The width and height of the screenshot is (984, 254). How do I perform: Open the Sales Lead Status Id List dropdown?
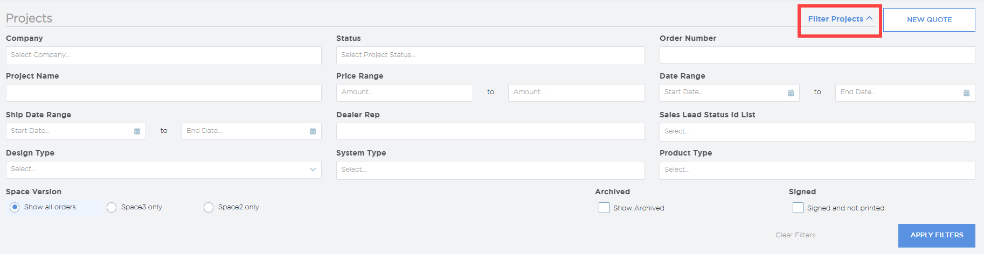817,132
